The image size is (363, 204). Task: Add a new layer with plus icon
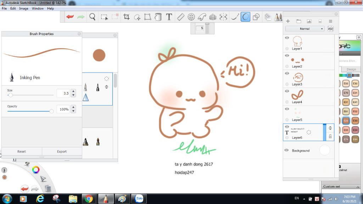288,21
